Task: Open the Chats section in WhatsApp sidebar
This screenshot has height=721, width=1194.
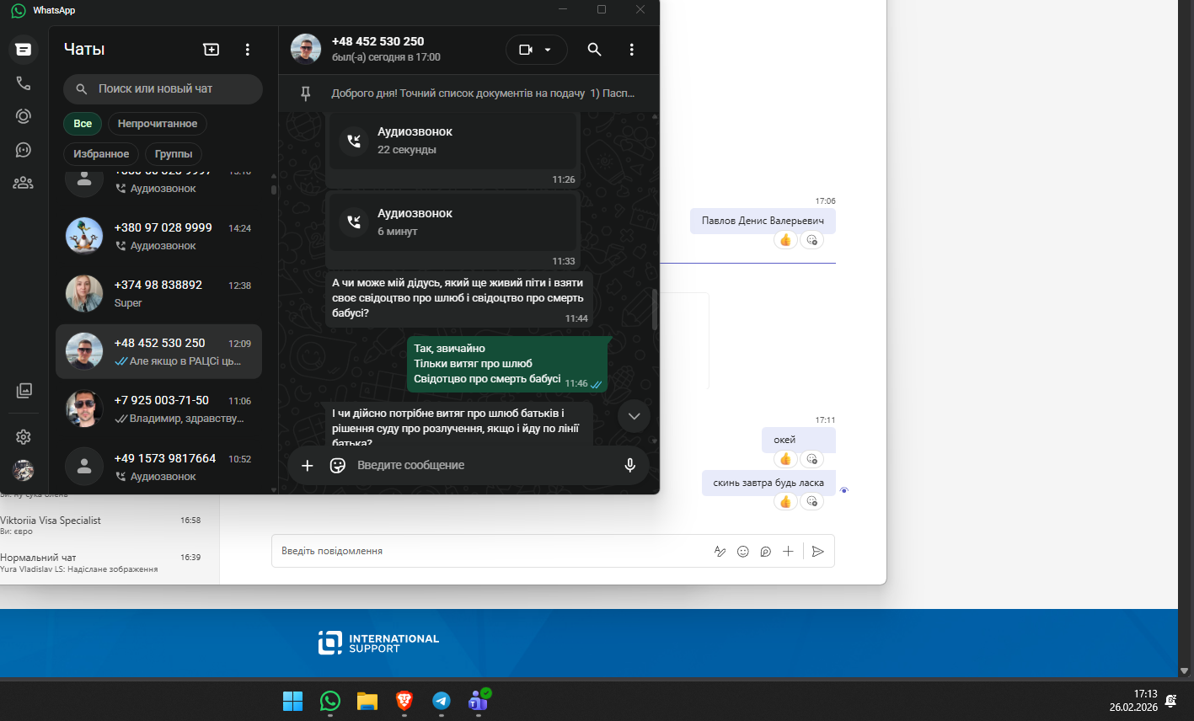Action: [24, 50]
